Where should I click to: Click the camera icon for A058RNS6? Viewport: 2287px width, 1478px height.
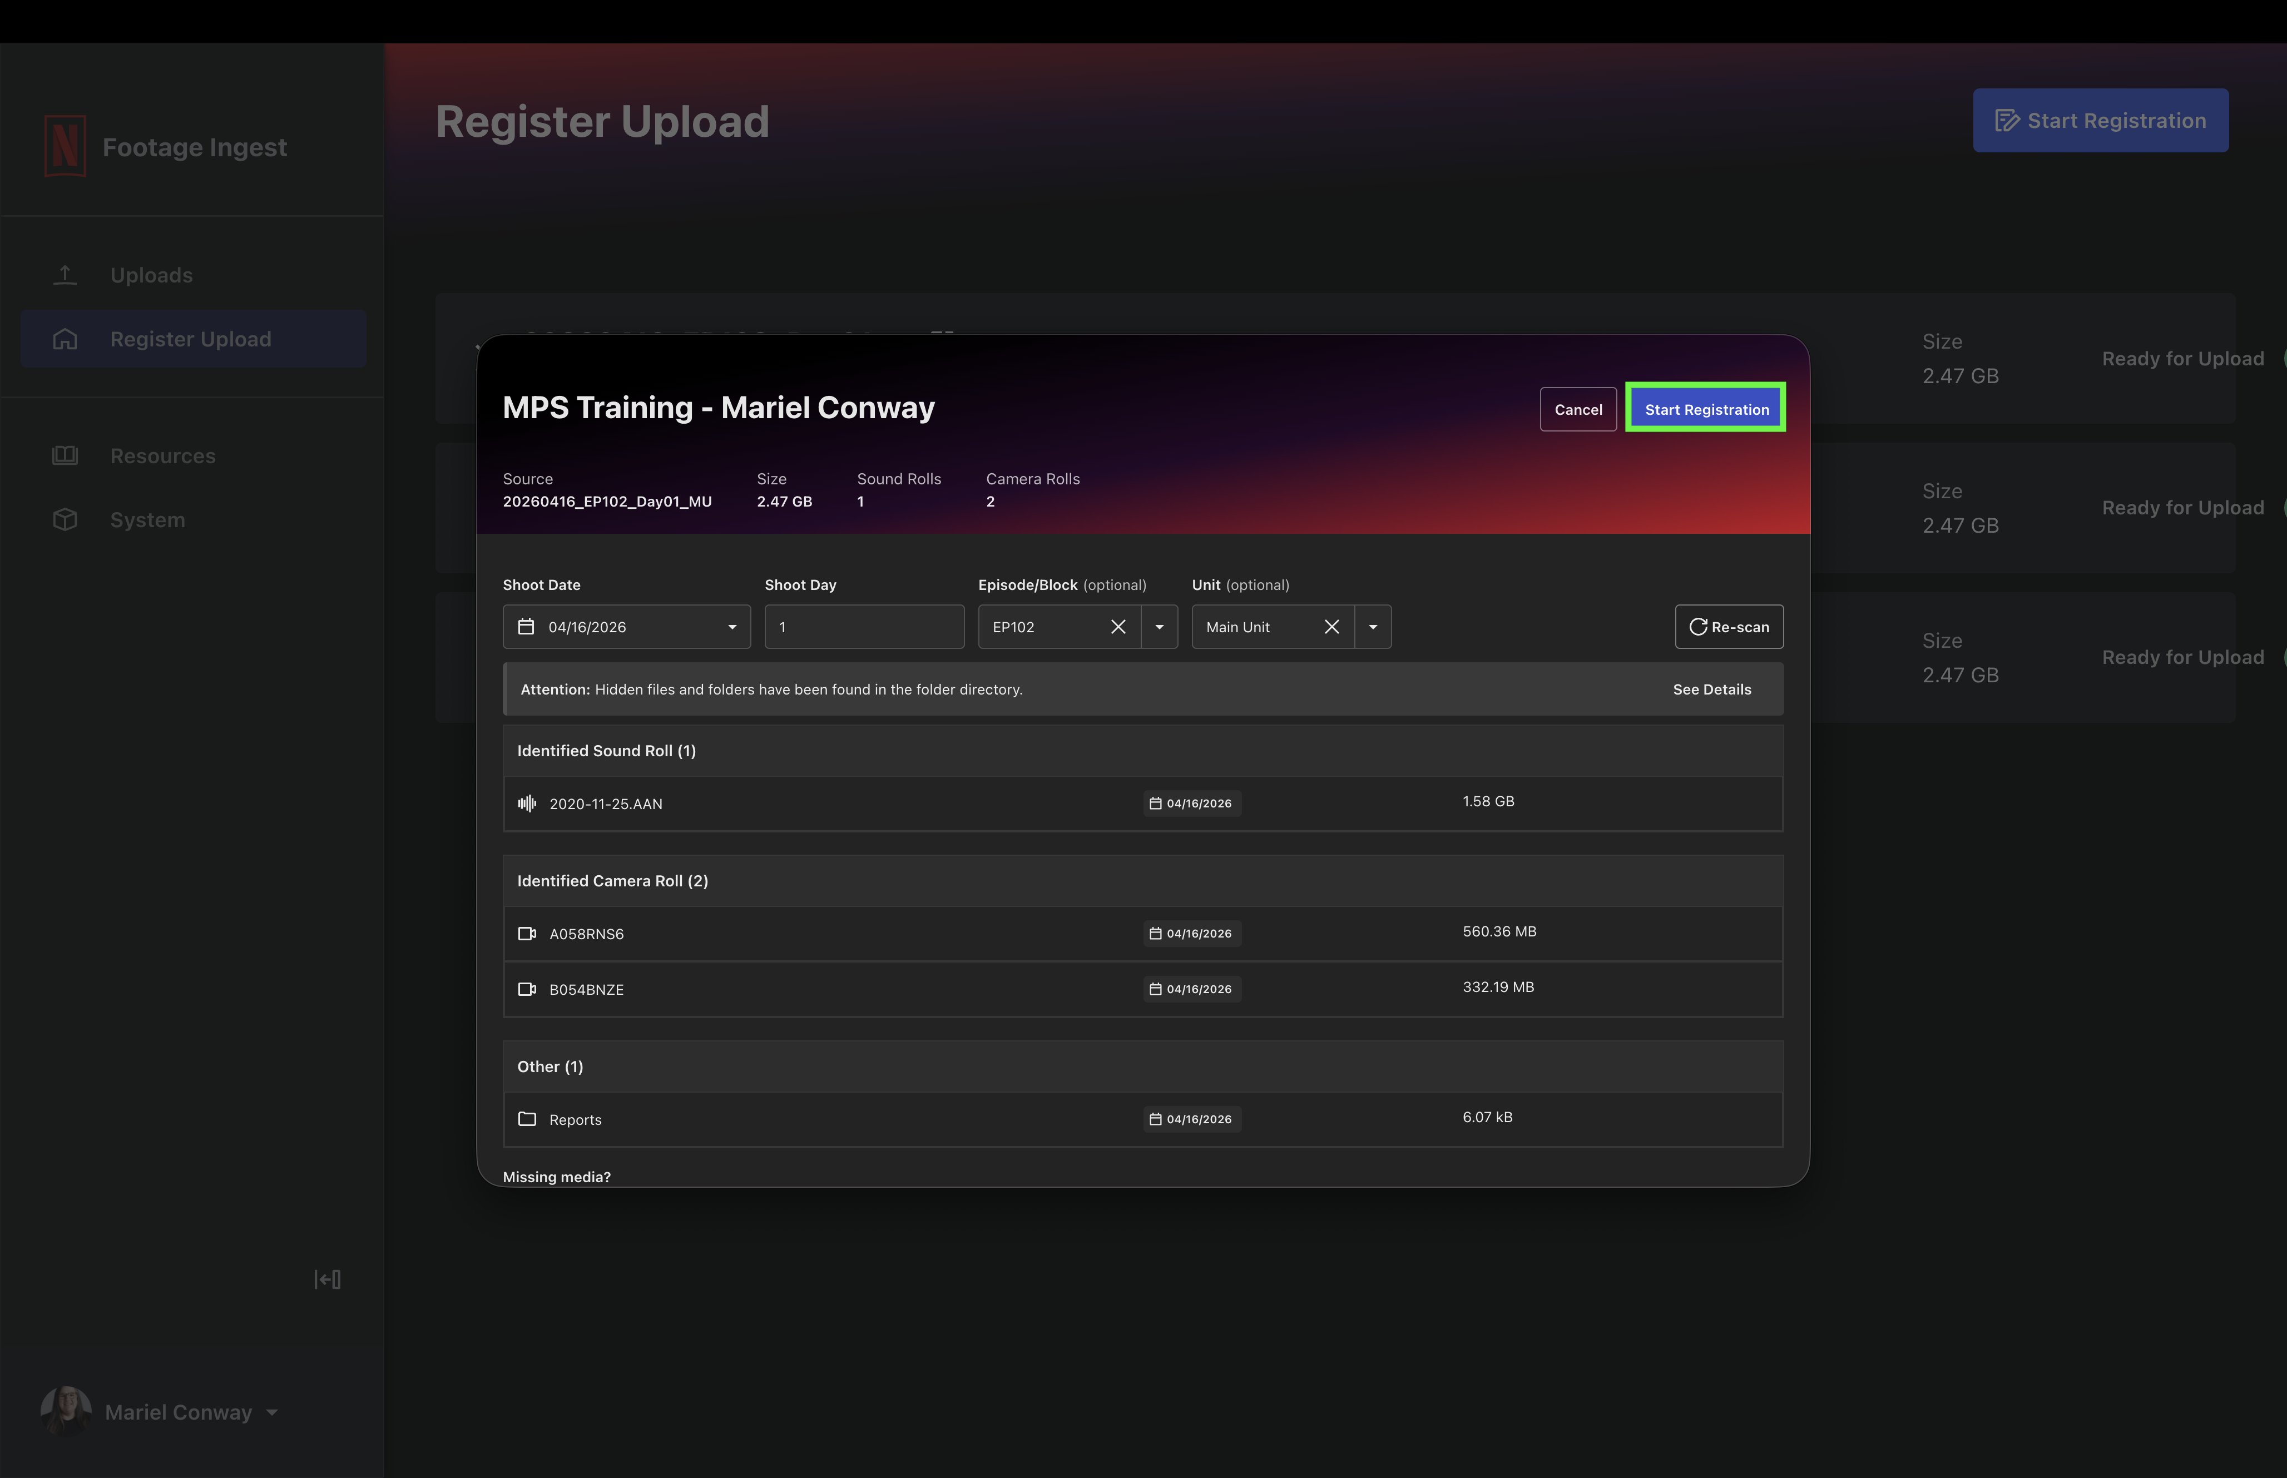pyautogui.click(x=527, y=934)
